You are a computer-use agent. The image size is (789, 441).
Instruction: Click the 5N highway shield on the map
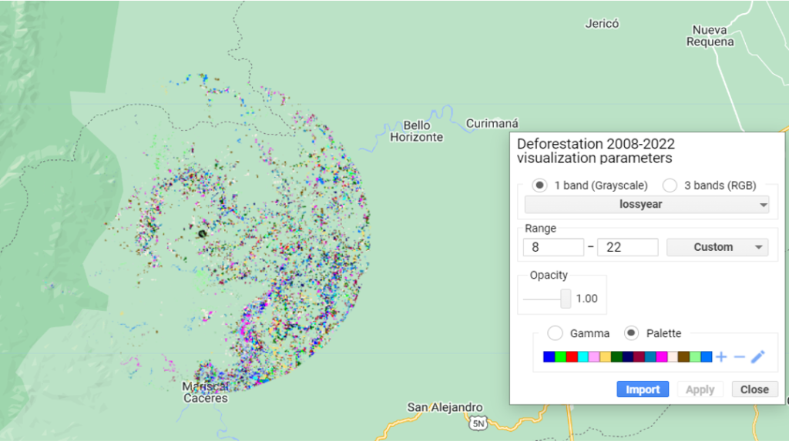478,423
